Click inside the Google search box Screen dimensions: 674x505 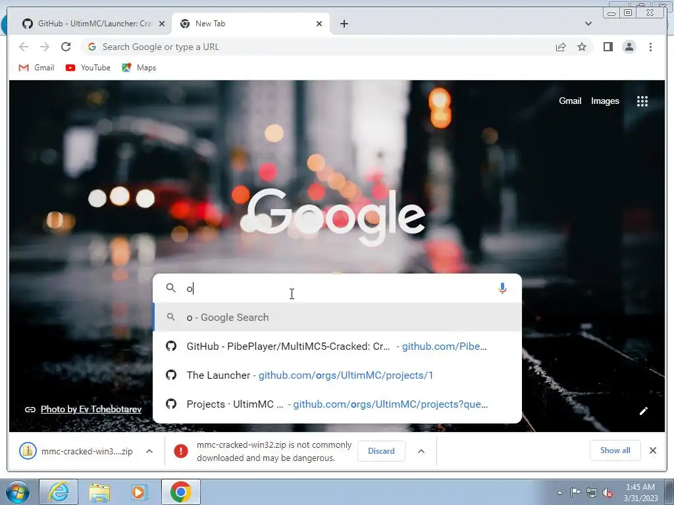(x=338, y=288)
